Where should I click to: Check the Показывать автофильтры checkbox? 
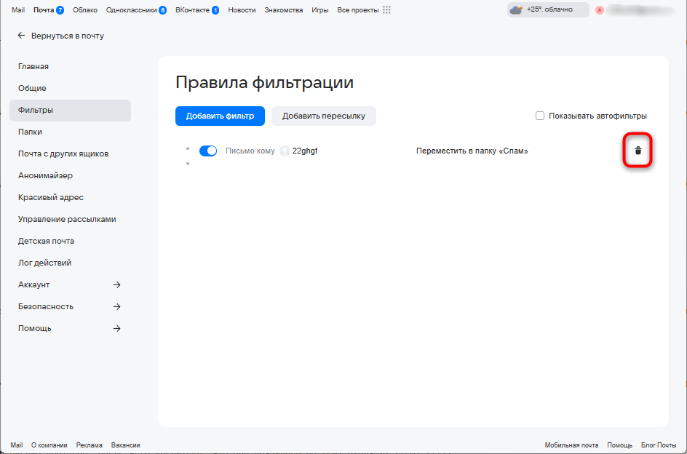click(x=540, y=116)
